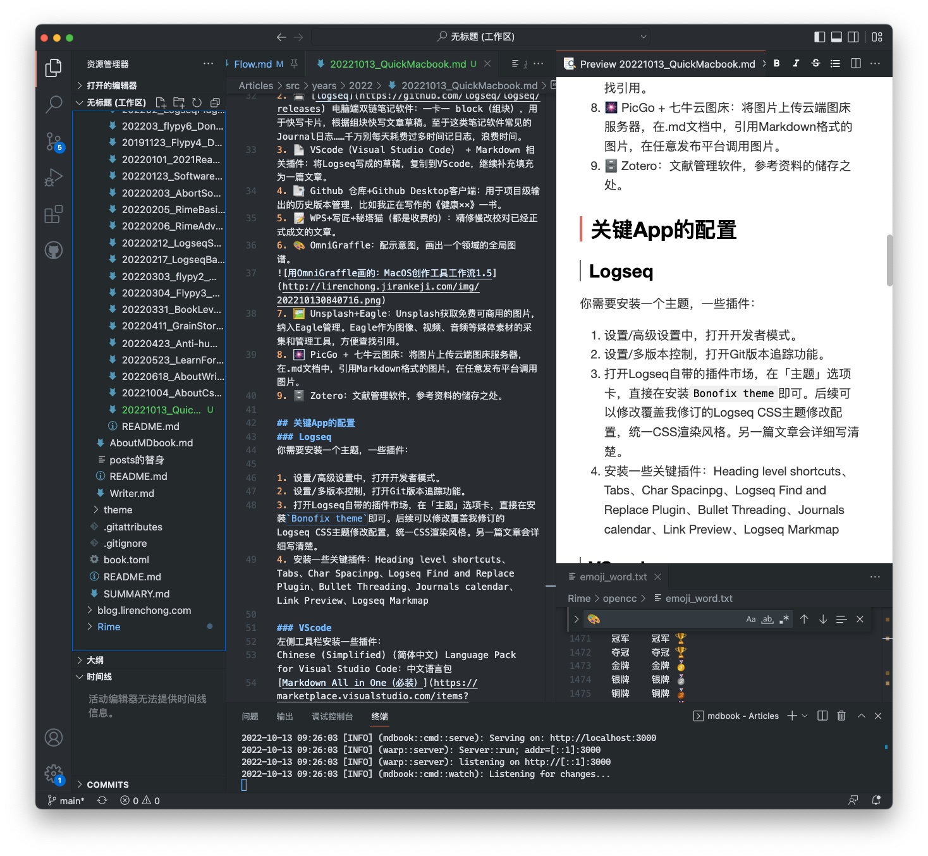Viewport: 928px width, 856px height.
Task: Open the command center dropdown 无标题 (工作区)
Action: 480,37
